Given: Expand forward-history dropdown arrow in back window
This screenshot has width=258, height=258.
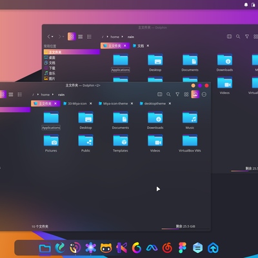Looking at the screenshot, I should [63, 37].
